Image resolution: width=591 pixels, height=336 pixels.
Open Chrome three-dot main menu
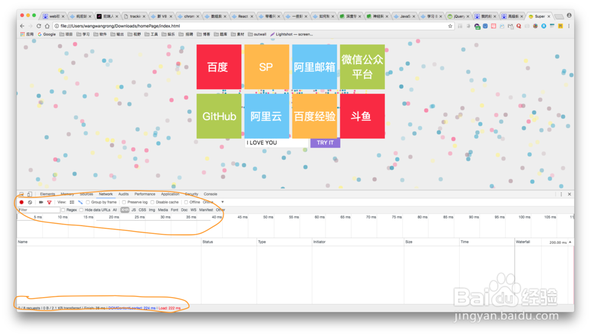click(569, 26)
